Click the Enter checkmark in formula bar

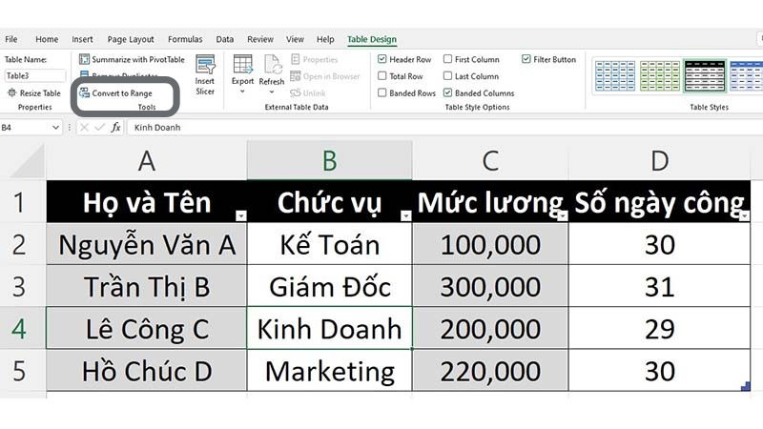point(100,128)
